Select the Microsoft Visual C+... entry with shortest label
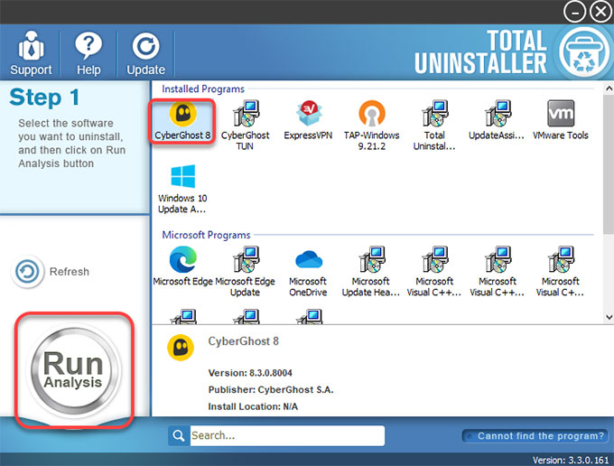Screen dimensions: 614x466 pos(561,271)
